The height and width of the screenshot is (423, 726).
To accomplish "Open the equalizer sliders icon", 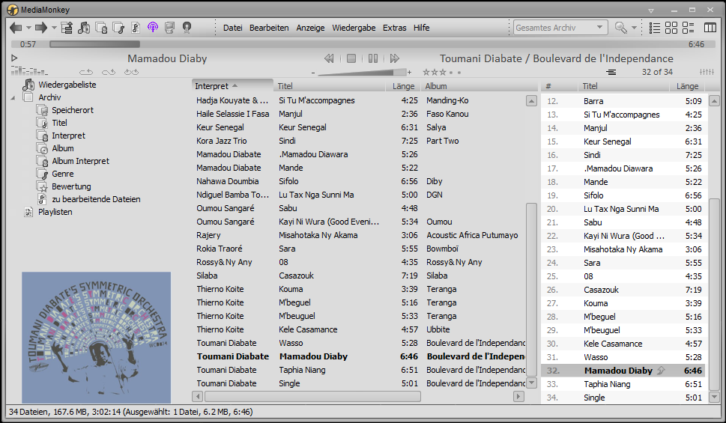I will coord(707,72).
